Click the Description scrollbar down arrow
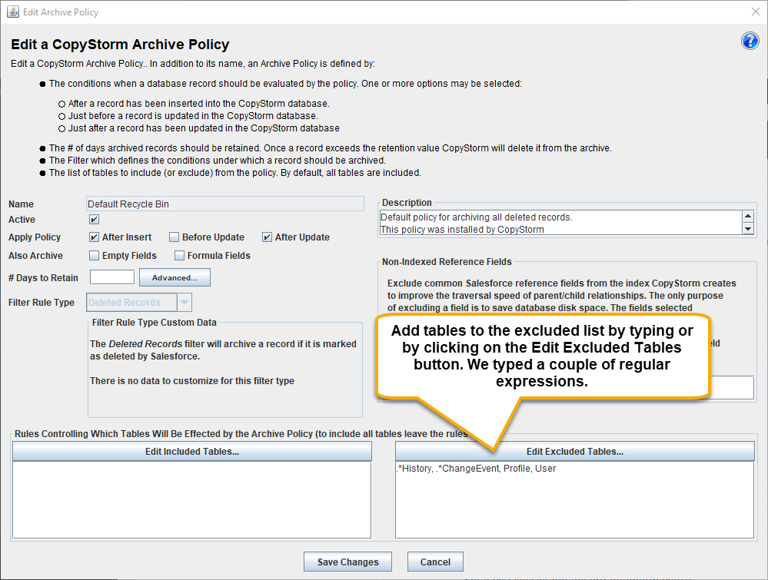The image size is (768, 580). [748, 229]
